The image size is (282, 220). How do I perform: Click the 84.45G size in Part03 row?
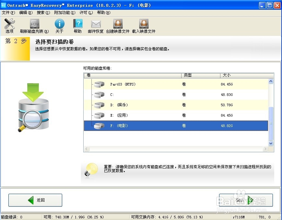[x=227, y=84]
